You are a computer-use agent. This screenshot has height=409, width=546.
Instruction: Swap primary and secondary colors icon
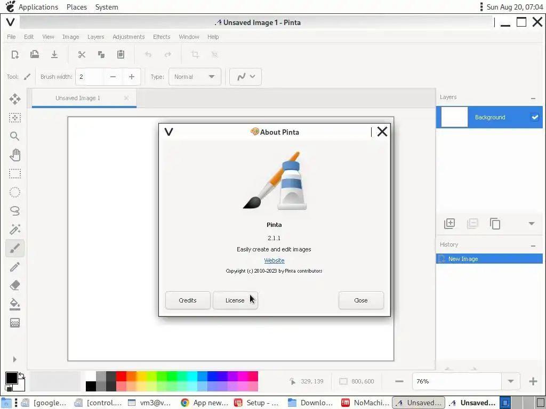click(21, 375)
